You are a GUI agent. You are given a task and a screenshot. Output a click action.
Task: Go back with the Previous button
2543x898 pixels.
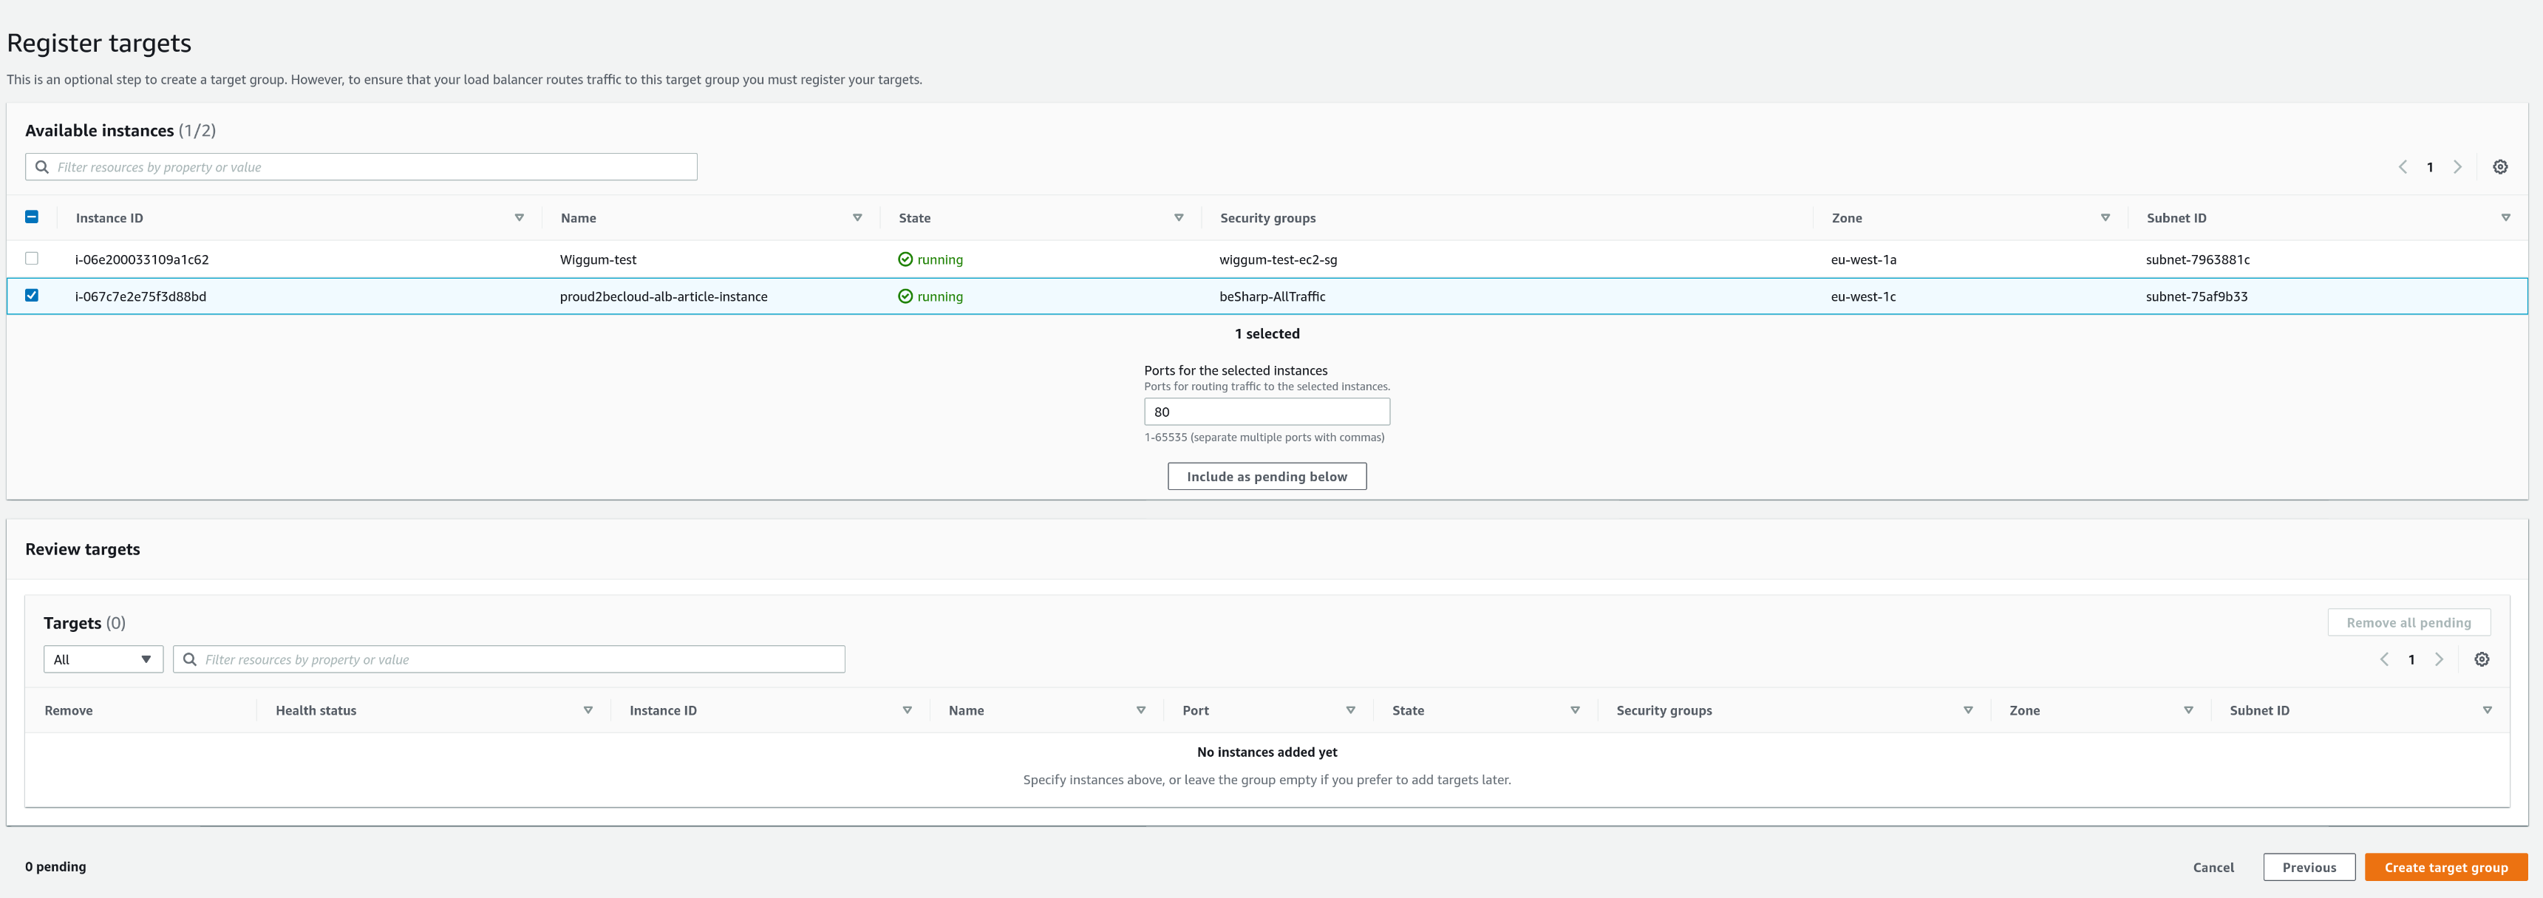click(2308, 868)
